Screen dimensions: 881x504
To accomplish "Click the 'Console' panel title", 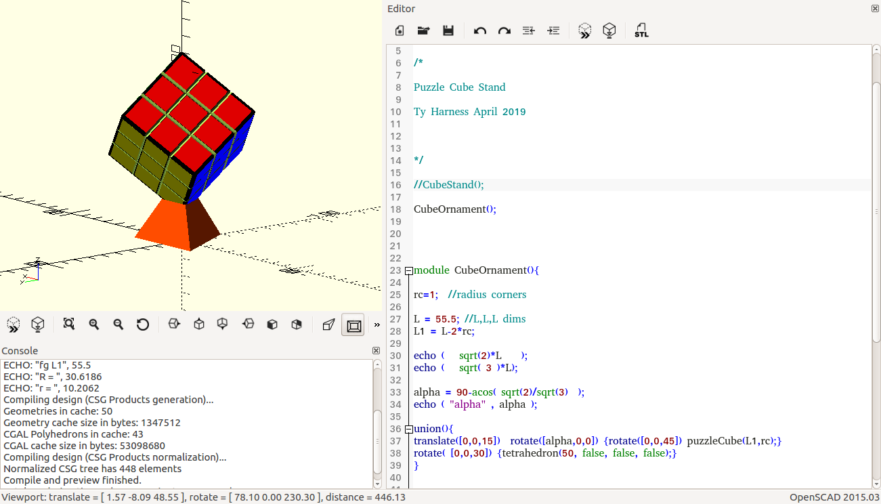I will pyautogui.click(x=20, y=351).
